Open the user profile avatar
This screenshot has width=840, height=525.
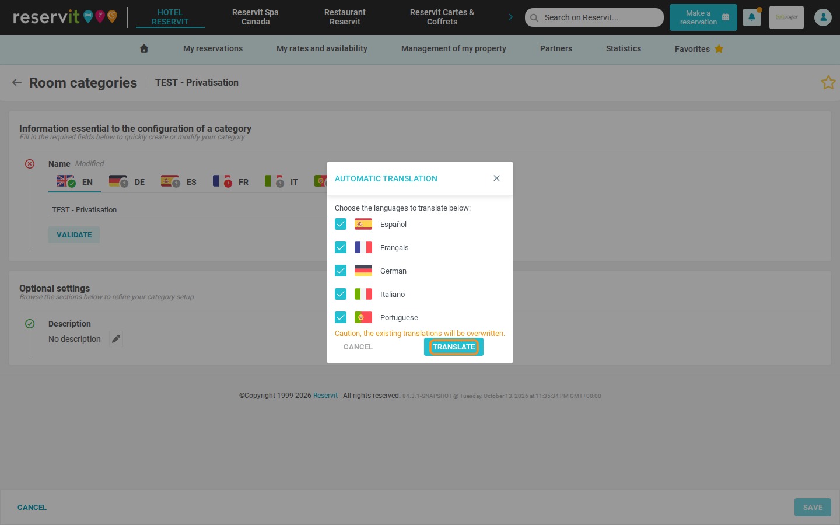pyautogui.click(x=823, y=17)
